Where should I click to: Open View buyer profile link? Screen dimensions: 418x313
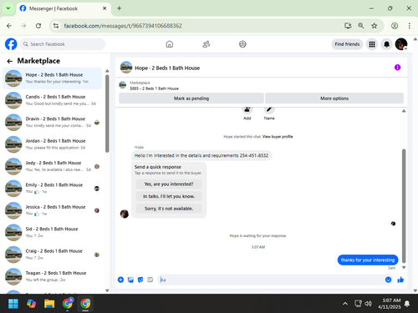pyautogui.click(x=278, y=137)
